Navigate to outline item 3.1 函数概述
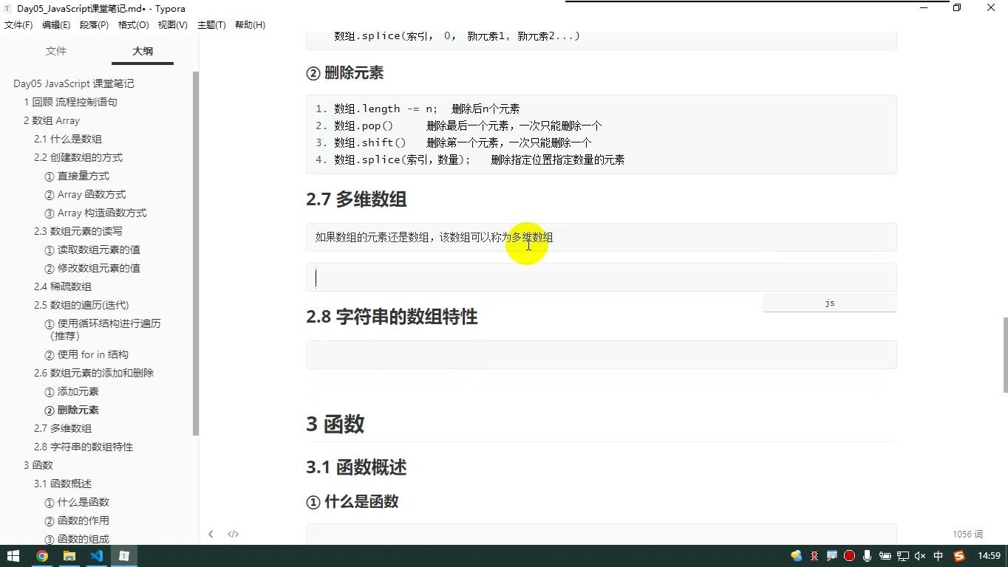 point(63,484)
